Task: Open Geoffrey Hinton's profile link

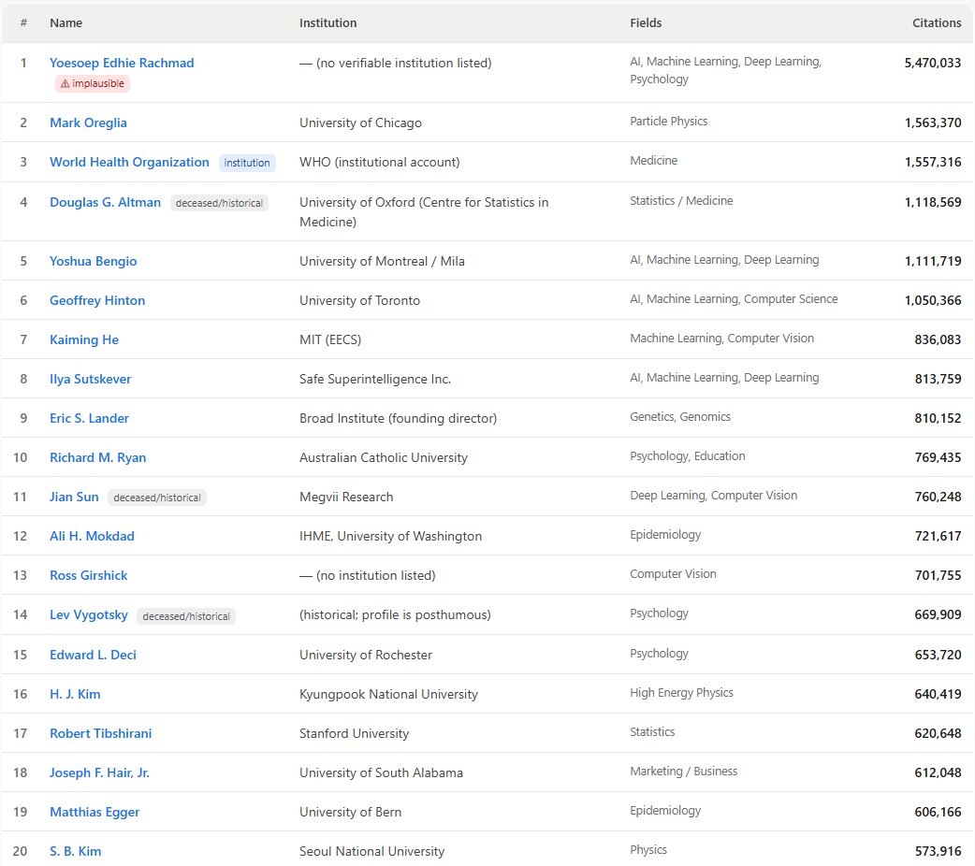Action: pos(97,300)
